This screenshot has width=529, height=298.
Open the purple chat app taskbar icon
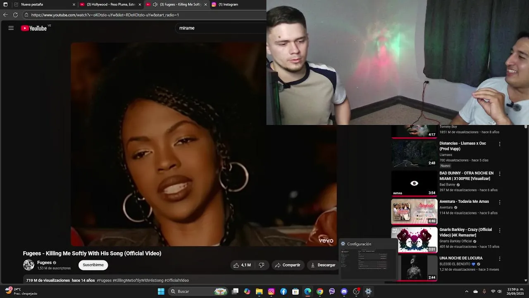pos(332,291)
